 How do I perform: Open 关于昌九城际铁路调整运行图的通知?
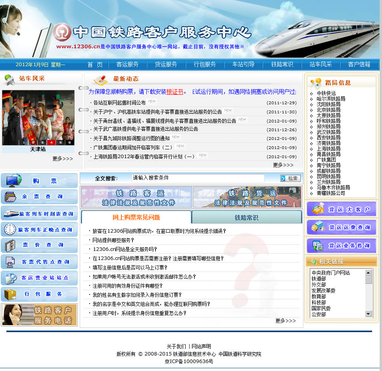click(x=131, y=138)
